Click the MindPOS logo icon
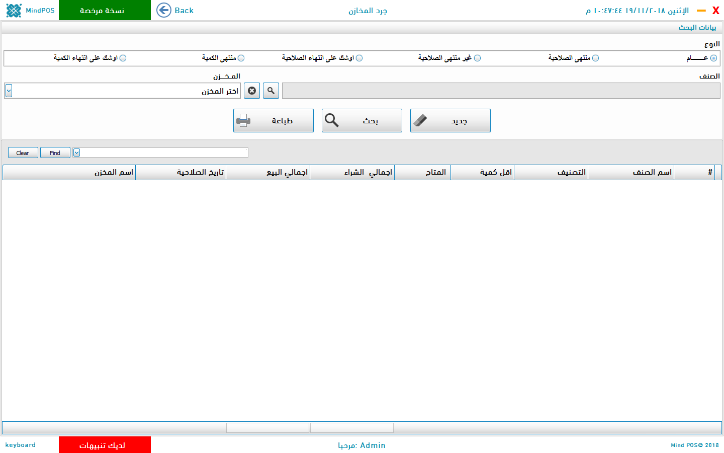The height and width of the screenshot is (453, 724). pos(14,10)
